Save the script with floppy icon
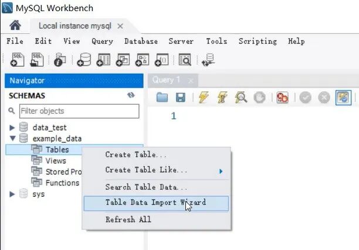 (x=181, y=97)
